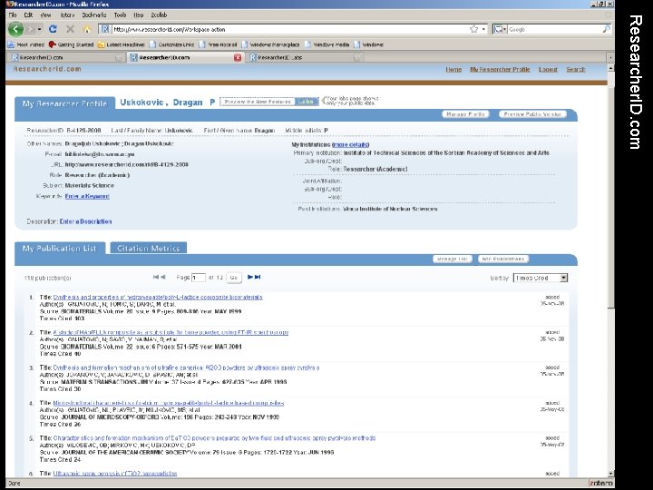Screen dimensions: 653x490
Task: Click the address bar URL field
Action: 289,30
